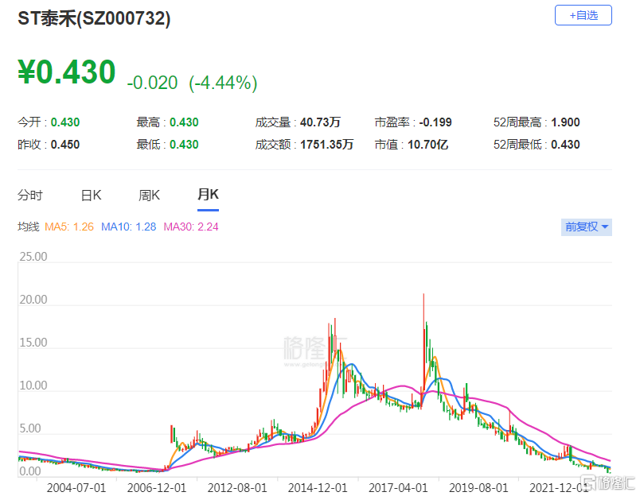Add stock to watchlist with +自选 button

583,15
